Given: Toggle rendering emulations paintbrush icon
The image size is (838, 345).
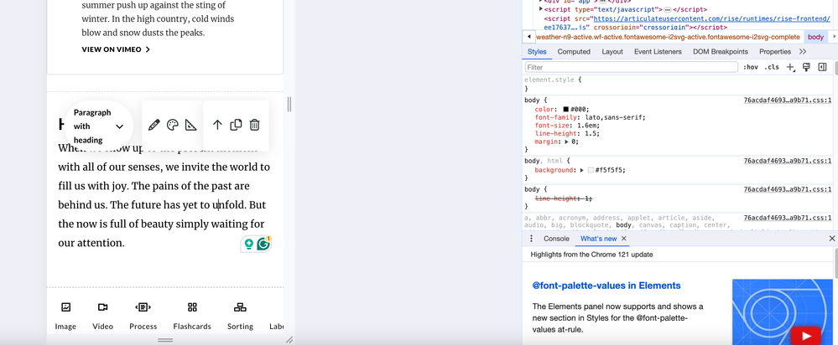Looking at the screenshot, I should [x=806, y=67].
